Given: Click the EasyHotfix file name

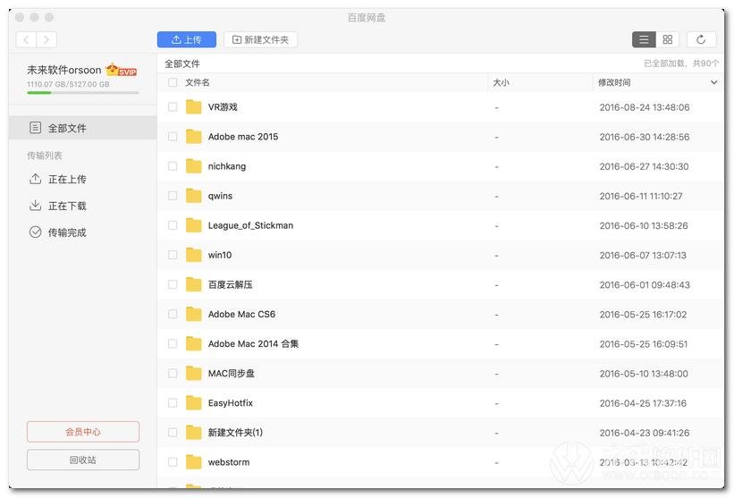Looking at the screenshot, I should [x=231, y=403].
